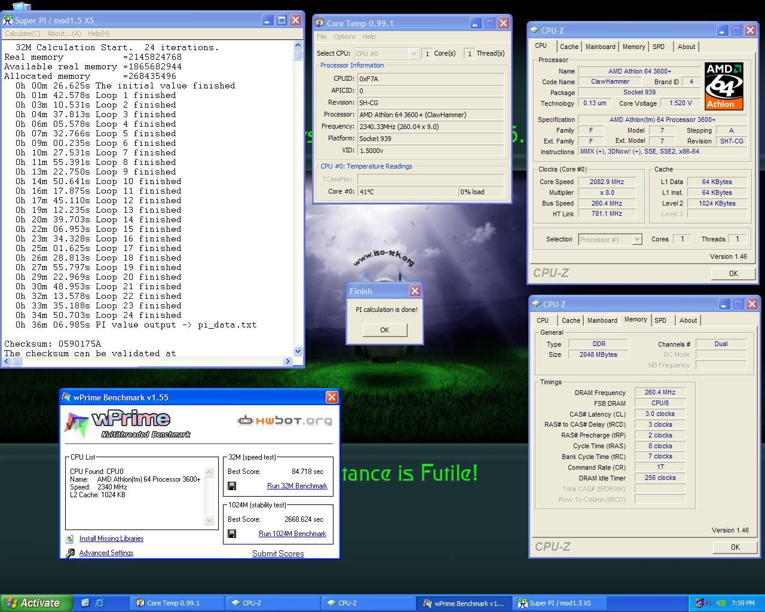Click the save icon next to the 1024M benchmark

232,534
